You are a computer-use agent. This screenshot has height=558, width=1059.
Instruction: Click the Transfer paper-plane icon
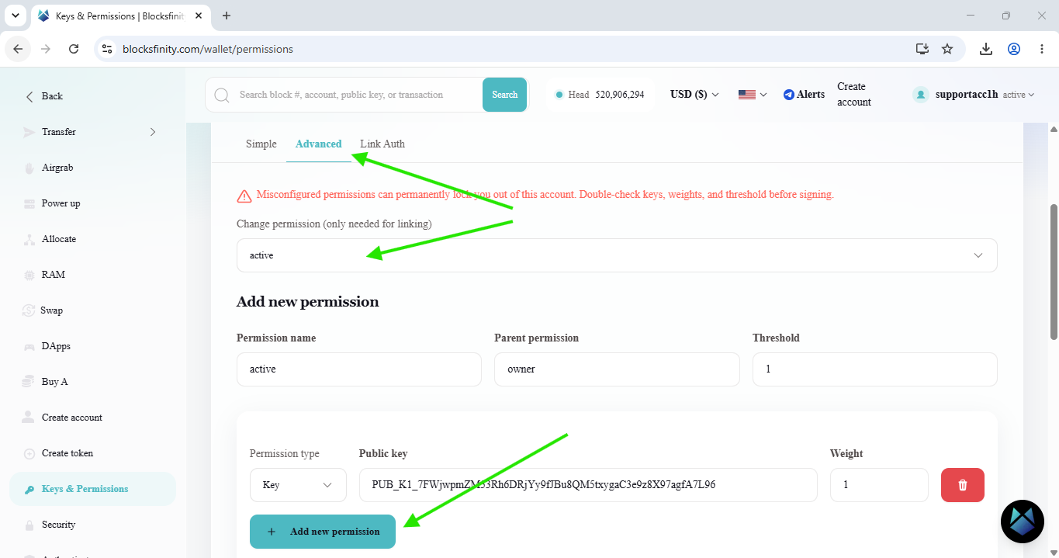point(29,132)
